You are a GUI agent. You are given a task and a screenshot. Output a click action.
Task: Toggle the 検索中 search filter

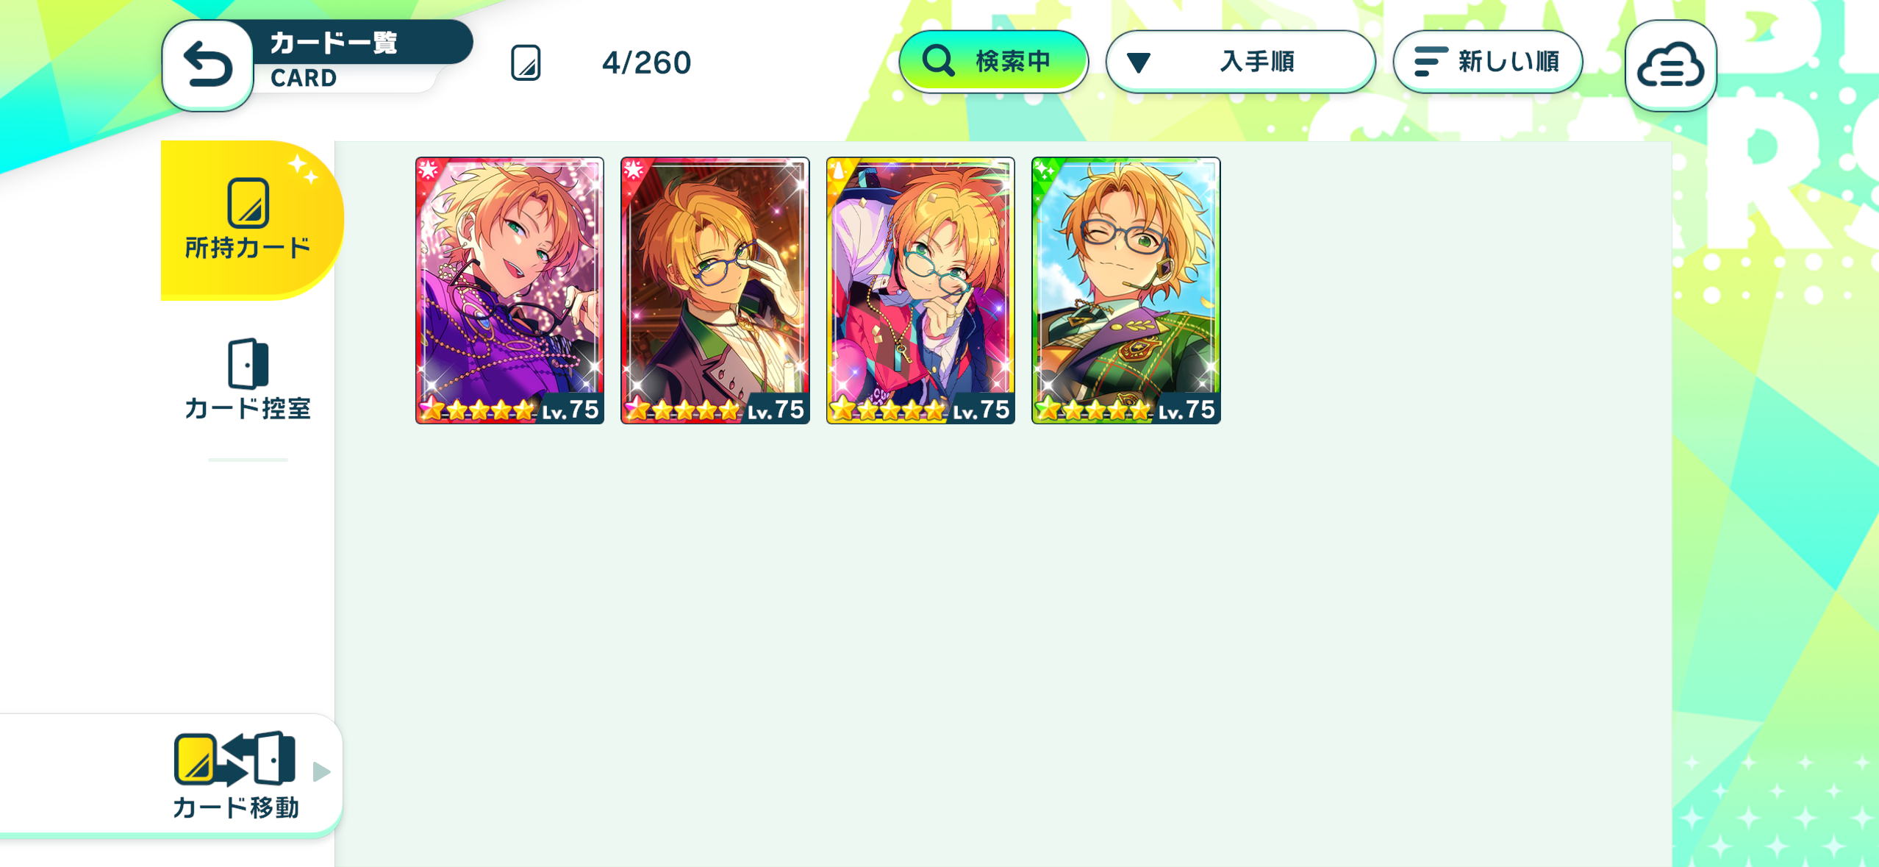993,62
